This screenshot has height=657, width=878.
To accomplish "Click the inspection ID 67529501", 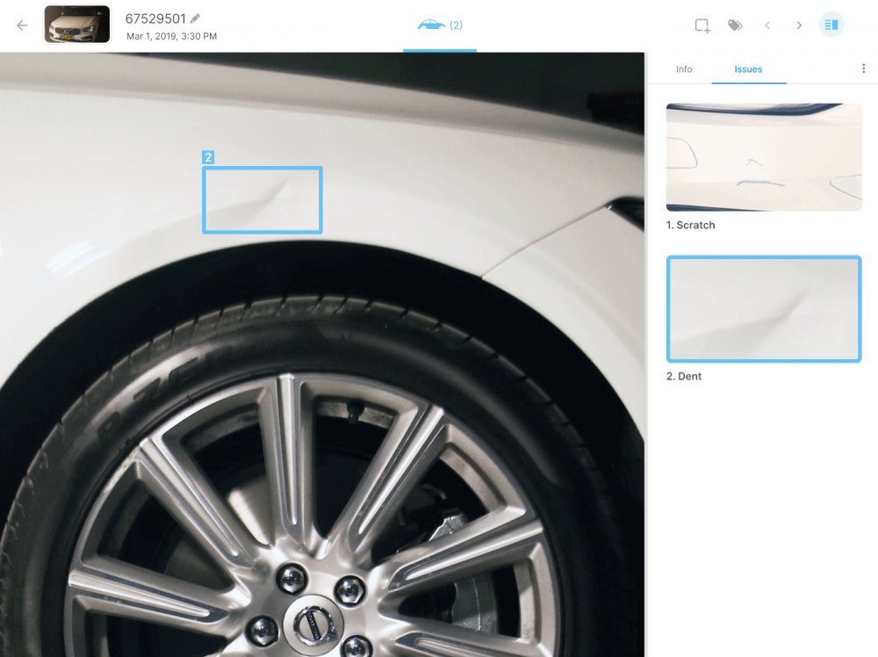I will [x=155, y=18].
